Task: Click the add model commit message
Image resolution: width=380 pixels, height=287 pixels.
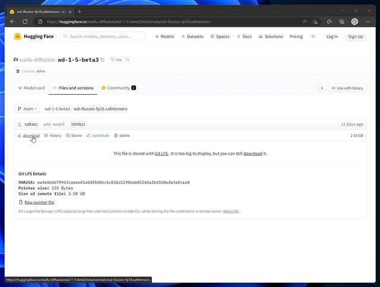Action: pos(54,125)
